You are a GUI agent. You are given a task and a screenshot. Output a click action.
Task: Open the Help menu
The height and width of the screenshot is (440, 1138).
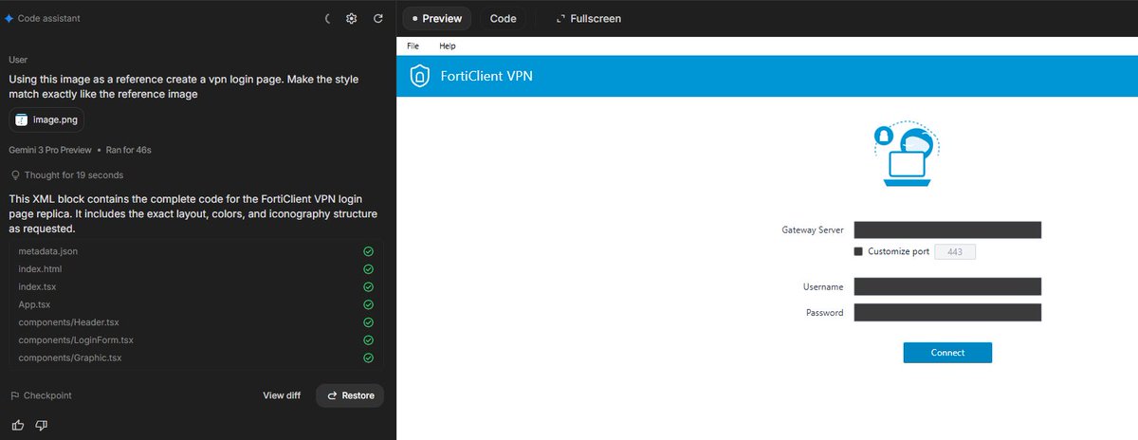pyautogui.click(x=448, y=46)
